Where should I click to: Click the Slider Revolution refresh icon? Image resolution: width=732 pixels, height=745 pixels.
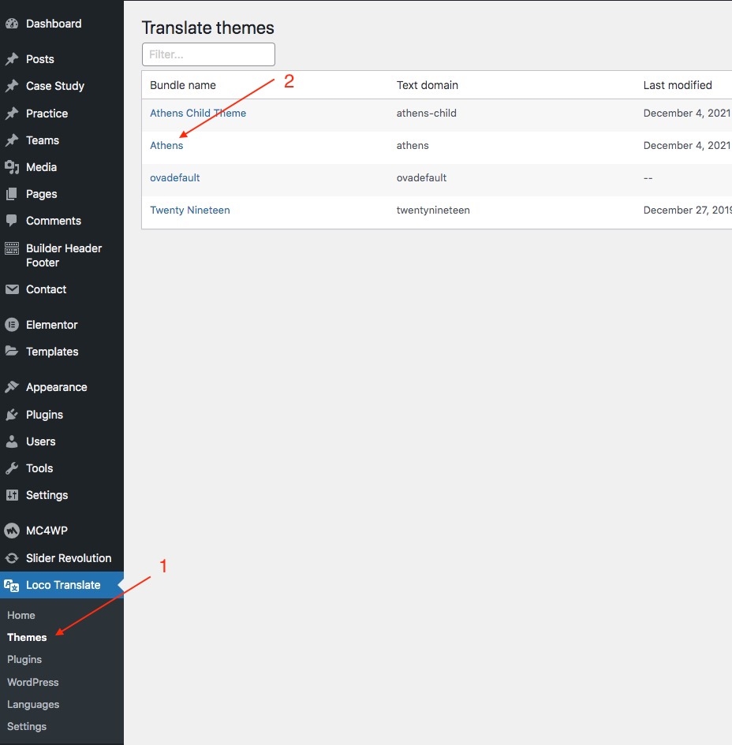(x=12, y=558)
